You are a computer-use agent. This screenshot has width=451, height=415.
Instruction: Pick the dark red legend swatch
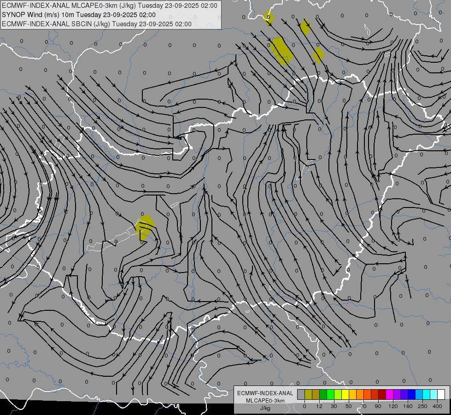(x=382, y=394)
